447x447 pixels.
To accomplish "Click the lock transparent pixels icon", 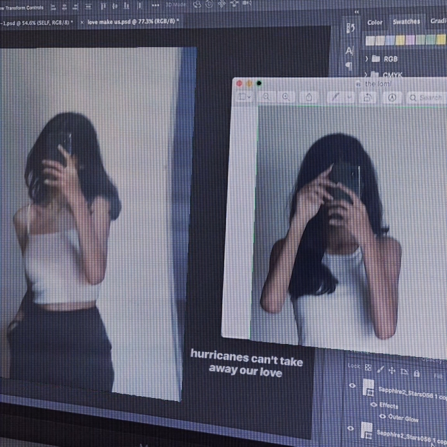I will tap(368, 368).
